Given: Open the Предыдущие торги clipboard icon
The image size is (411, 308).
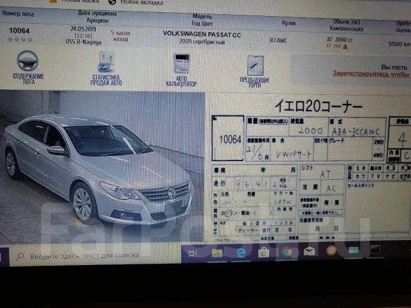Looking at the screenshot, I should (256, 65).
